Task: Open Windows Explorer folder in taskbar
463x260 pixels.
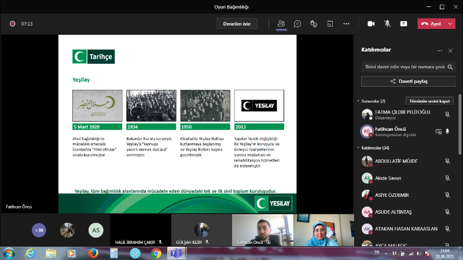Action: point(51,254)
